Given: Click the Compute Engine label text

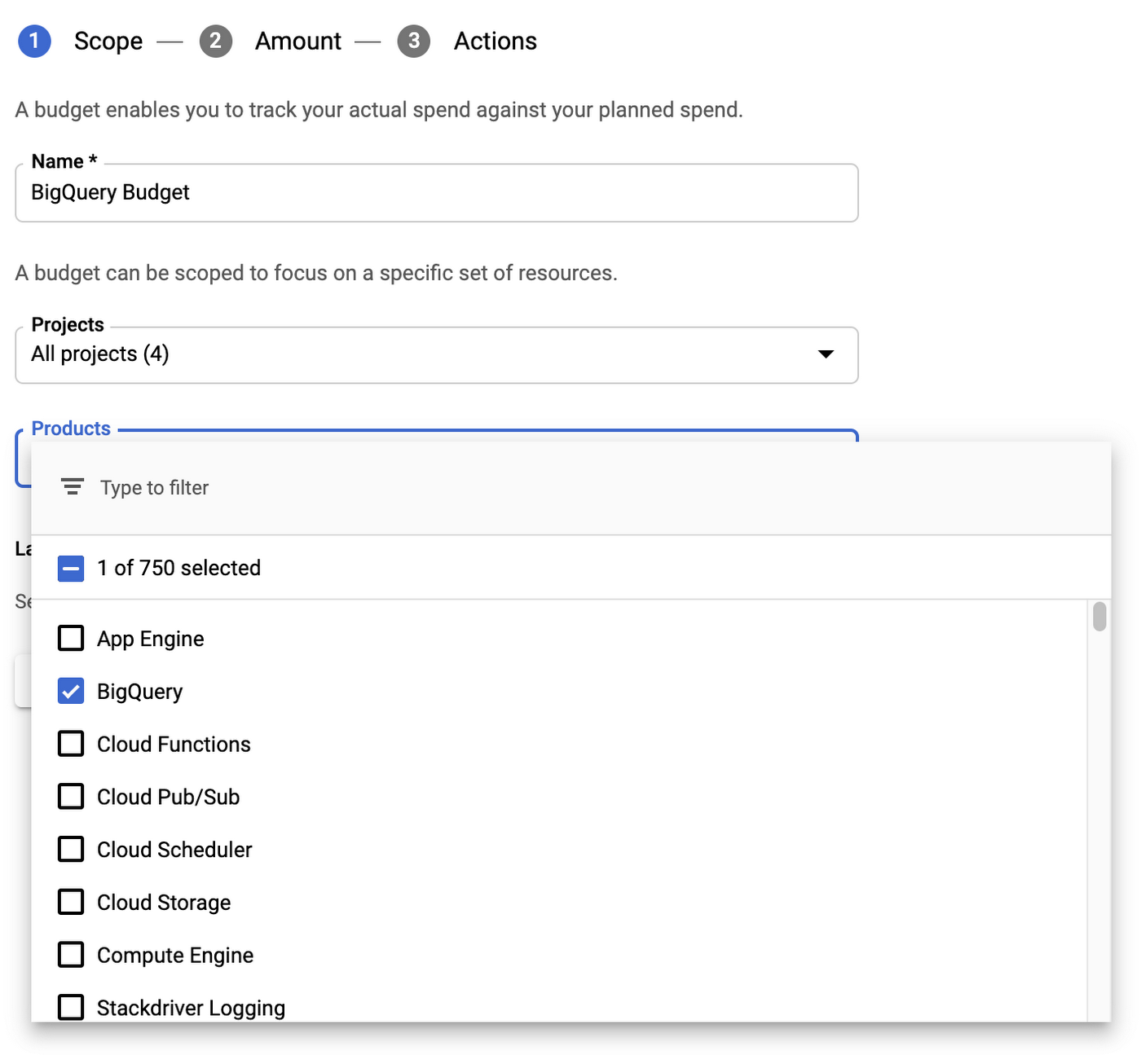Looking at the screenshot, I should point(175,956).
